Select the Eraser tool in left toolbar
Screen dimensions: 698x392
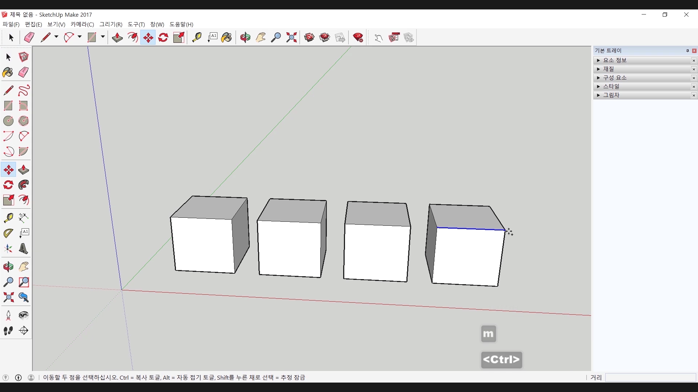[x=24, y=72]
